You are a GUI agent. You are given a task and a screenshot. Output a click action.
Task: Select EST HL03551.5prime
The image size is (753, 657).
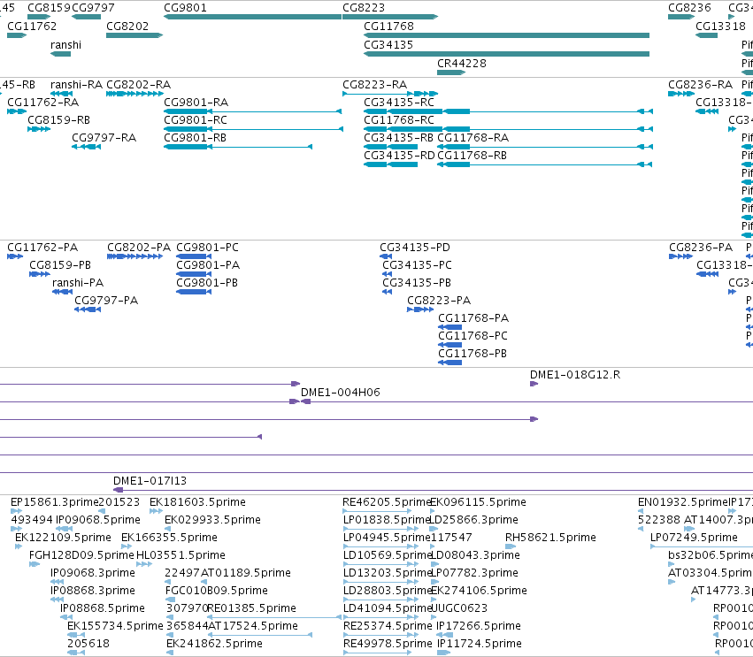tap(181, 555)
